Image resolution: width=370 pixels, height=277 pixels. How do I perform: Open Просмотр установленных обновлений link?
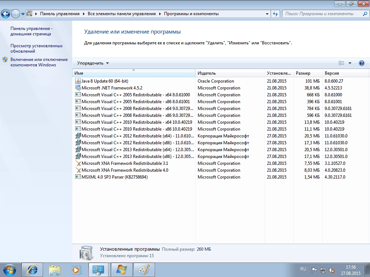coord(36,49)
